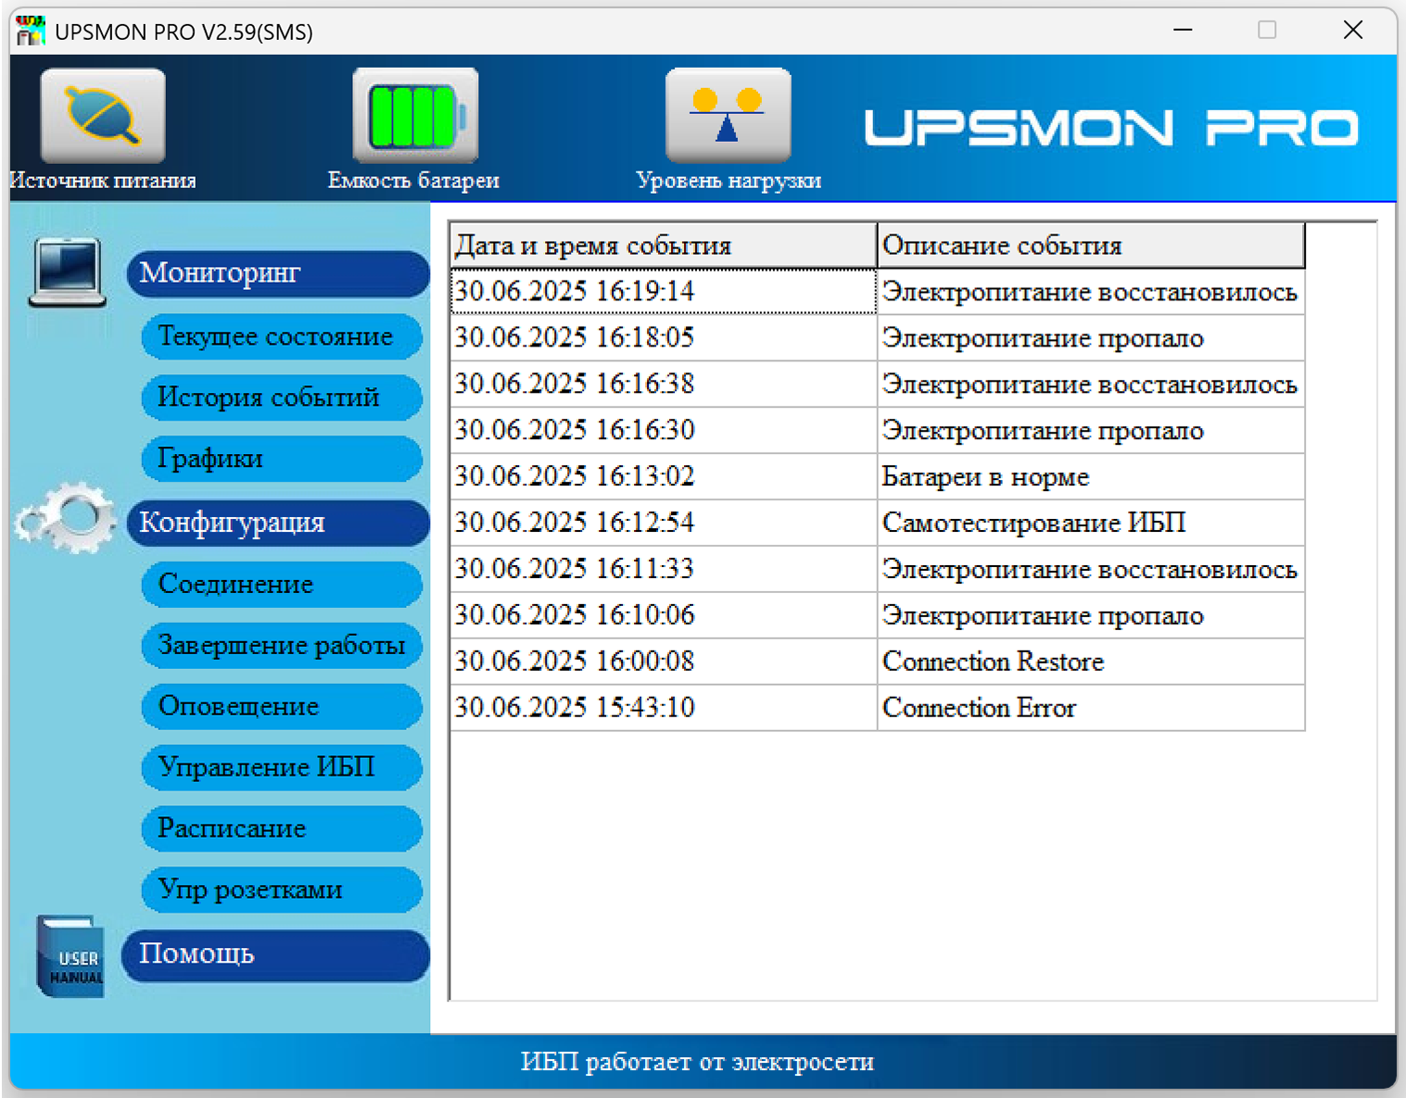Image resolution: width=1406 pixels, height=1098 pixels.
Task: Open the User Manual book icon
Action: coord(70,956)
